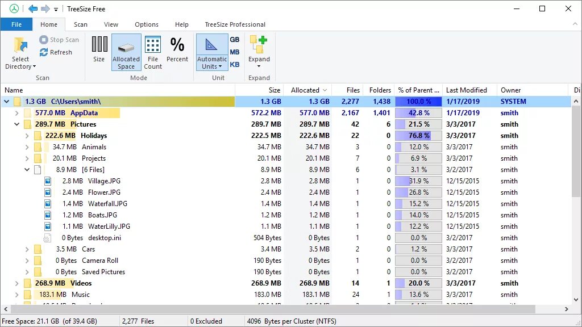Set units to KB
The width and height of the screenshot is (582, 327).
235,65
